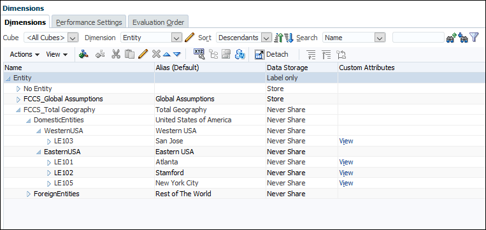Click the grayed save-form icon in toolbar
Screen dimensions: 486x230
pyautogui.click(x=226, y=54)
